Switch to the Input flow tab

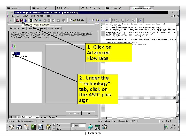[24, 29]
